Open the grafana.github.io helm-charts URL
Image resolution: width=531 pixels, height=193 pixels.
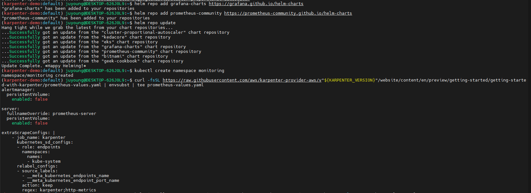[256, 4]
